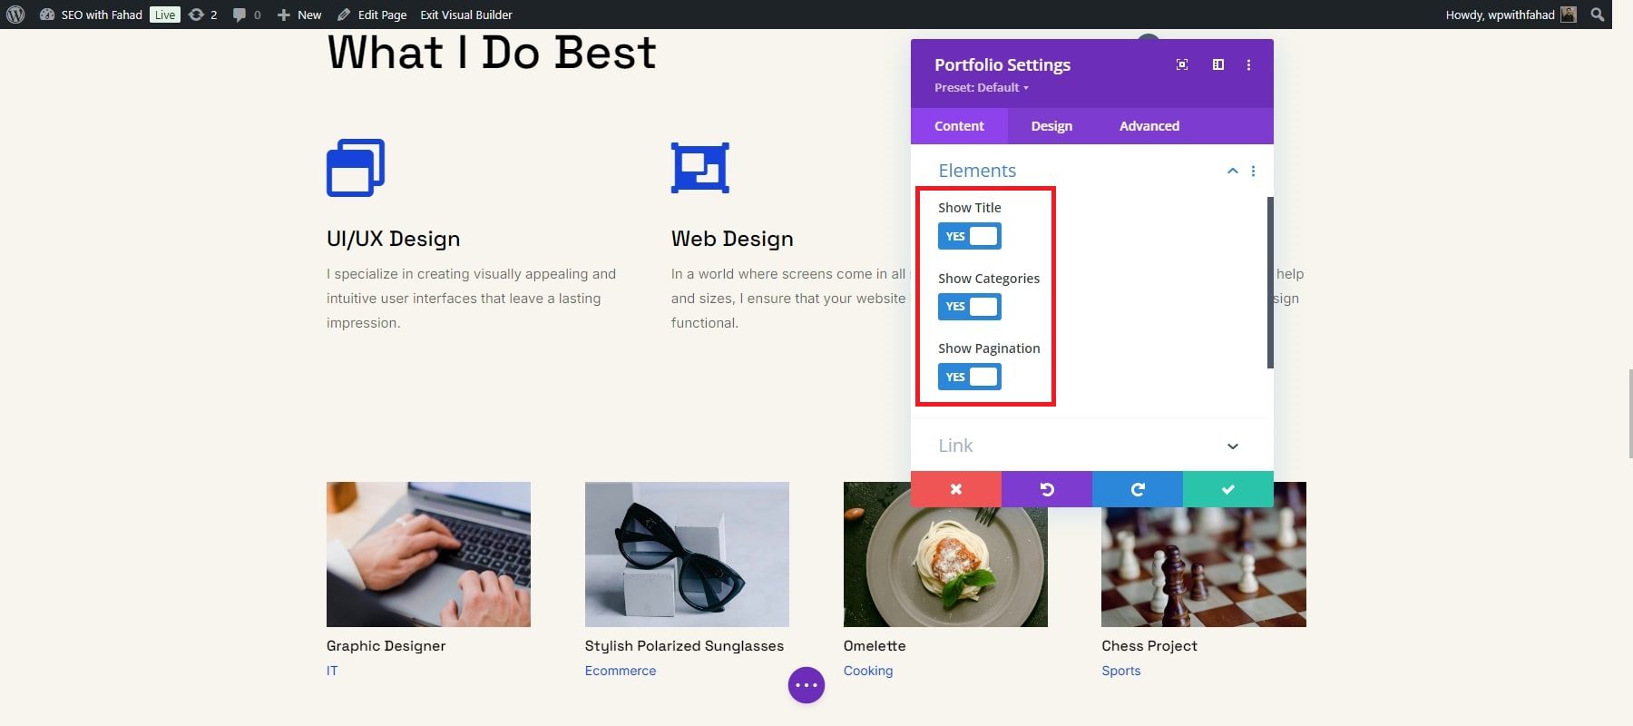Open the IT category link
Image resolution: width=1633 pixels, height=726 pixels.
332,671
